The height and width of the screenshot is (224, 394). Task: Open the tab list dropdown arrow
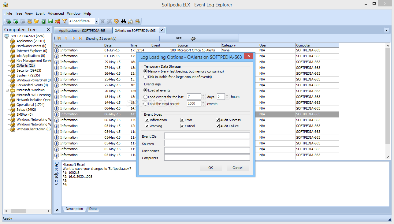coord(386,30)
